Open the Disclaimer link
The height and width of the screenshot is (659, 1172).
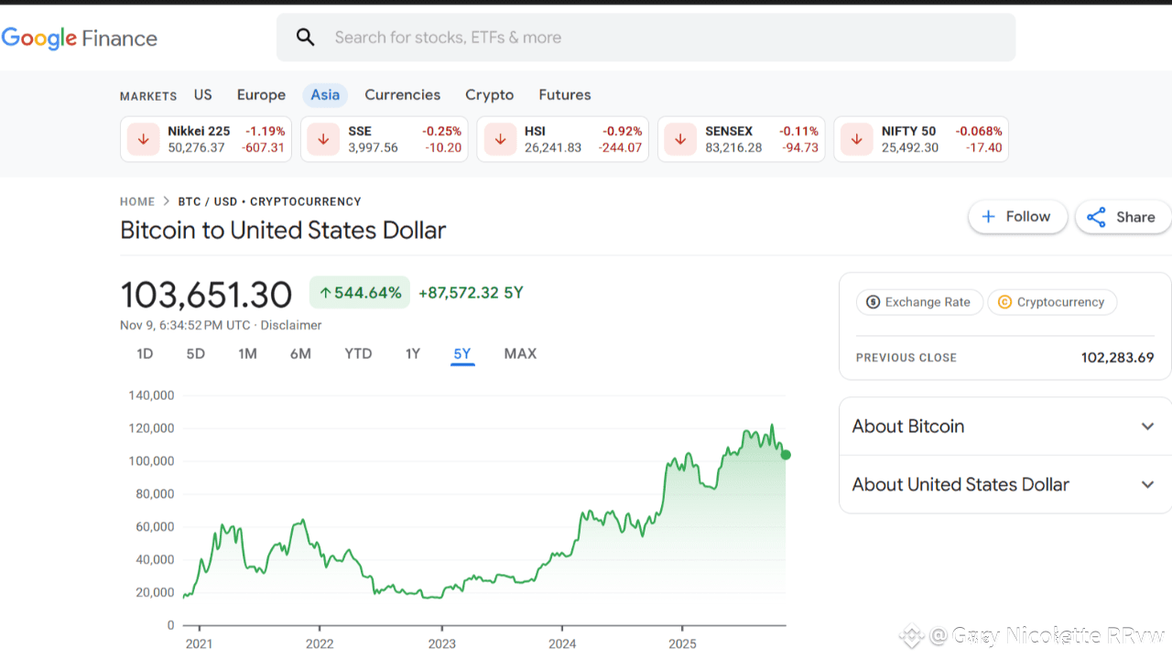(x=291, y=325)
